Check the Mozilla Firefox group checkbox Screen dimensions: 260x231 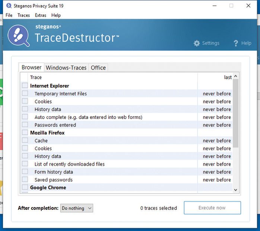coord(25,132)
